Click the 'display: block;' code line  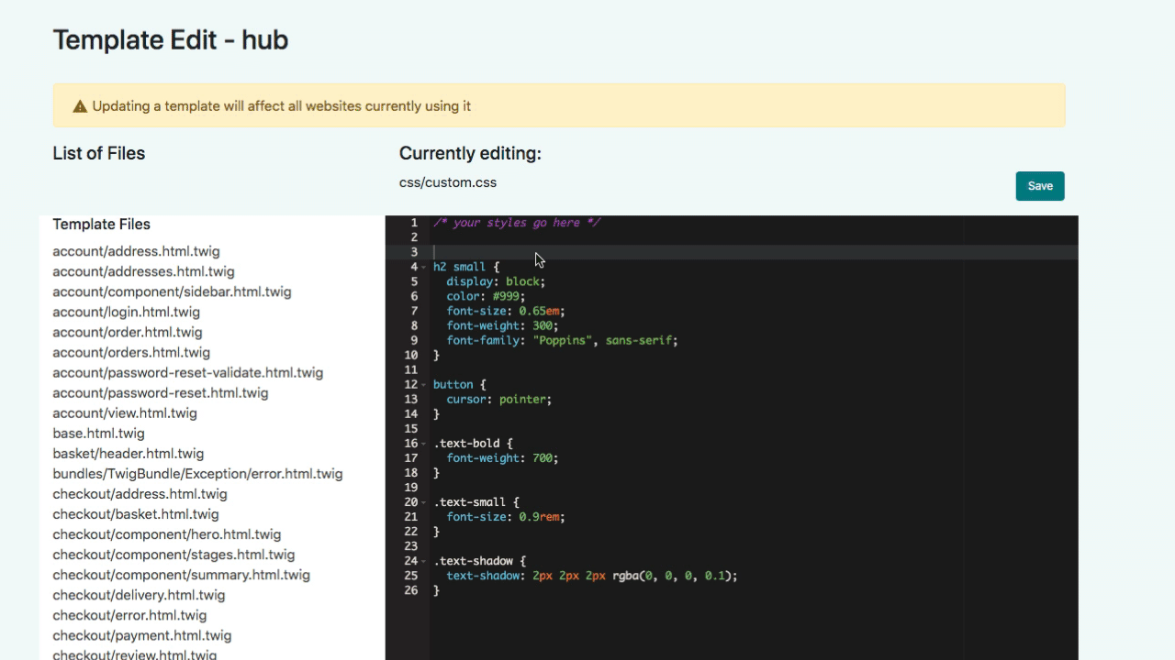coord(496,281)
